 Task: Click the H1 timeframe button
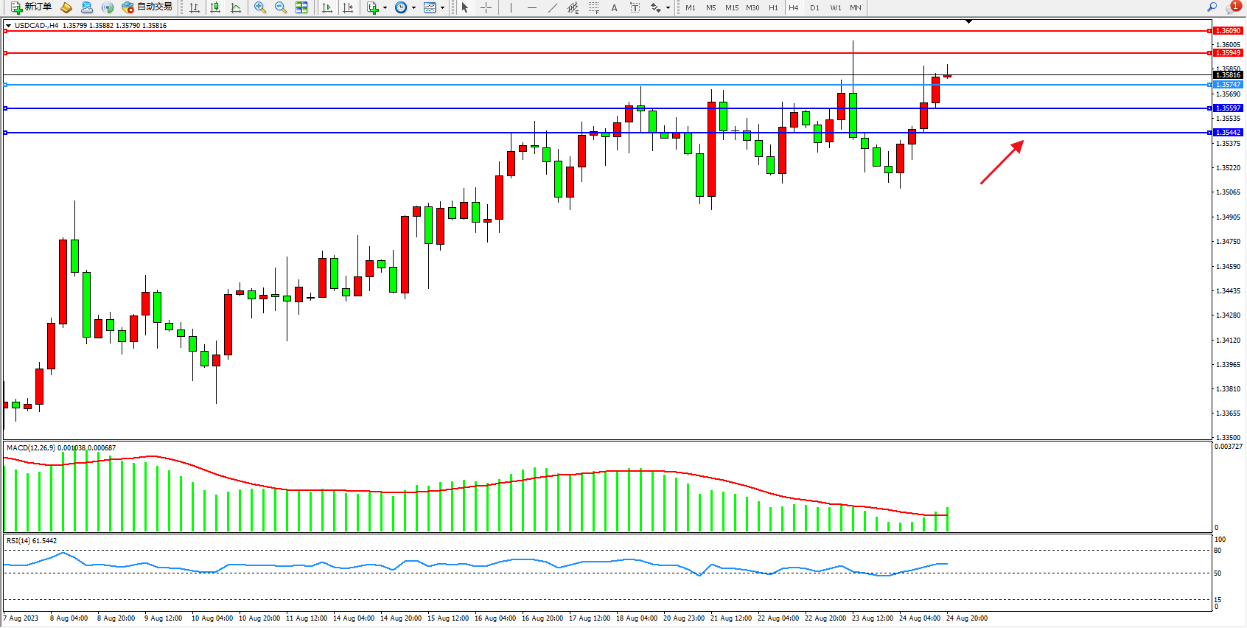point(773,7)
